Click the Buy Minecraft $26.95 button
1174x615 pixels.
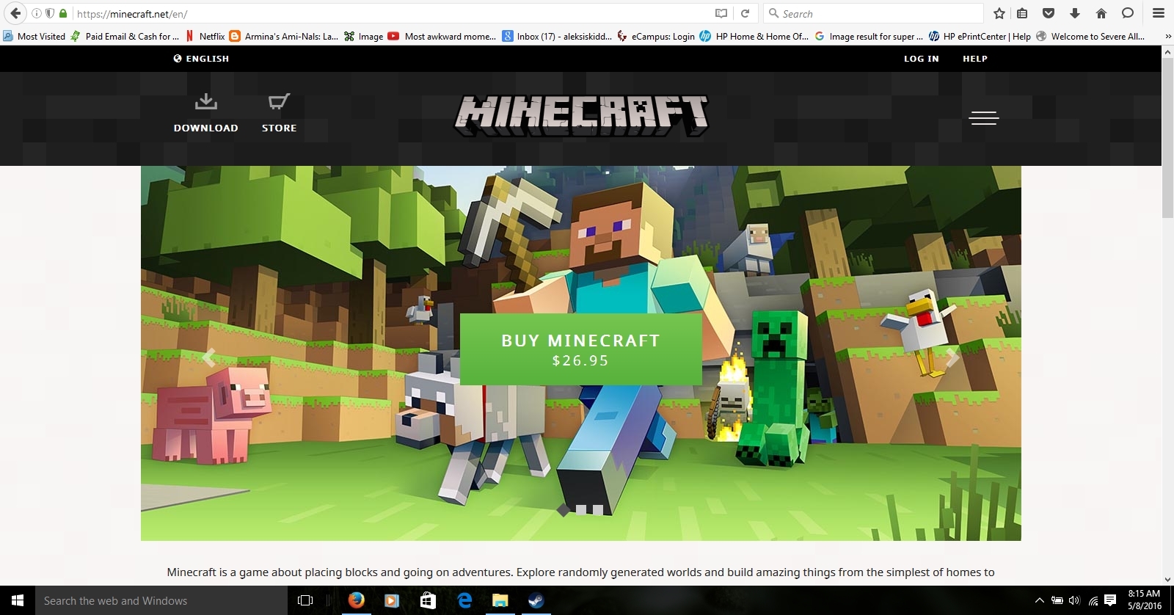click(580, 349)
